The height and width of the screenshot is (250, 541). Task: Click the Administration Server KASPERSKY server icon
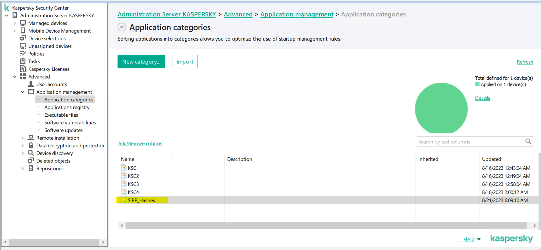pos(15,15)
